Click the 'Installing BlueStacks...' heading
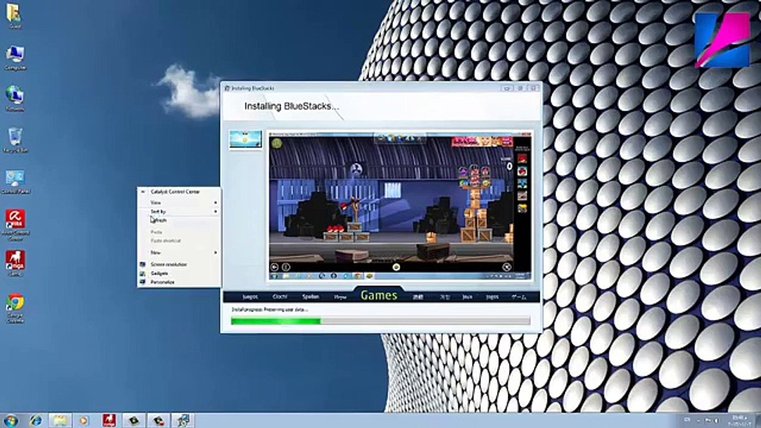 click(x=292, y=106)
